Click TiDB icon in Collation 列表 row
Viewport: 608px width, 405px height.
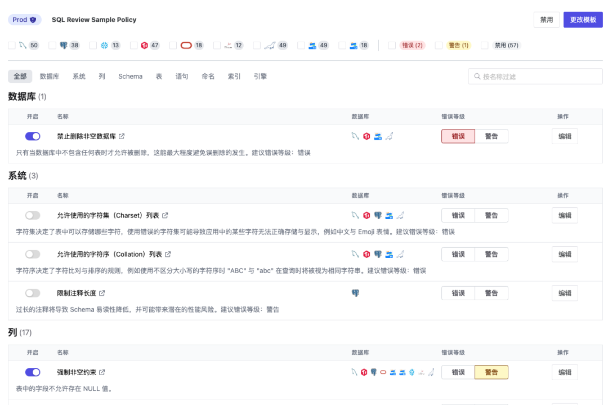(366, 254)
